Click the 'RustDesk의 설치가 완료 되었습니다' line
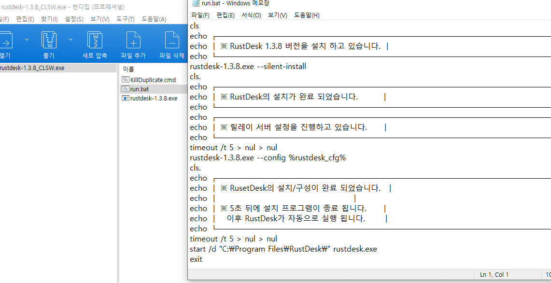Viewport: 551px width, 283px height. click(289, 97)
